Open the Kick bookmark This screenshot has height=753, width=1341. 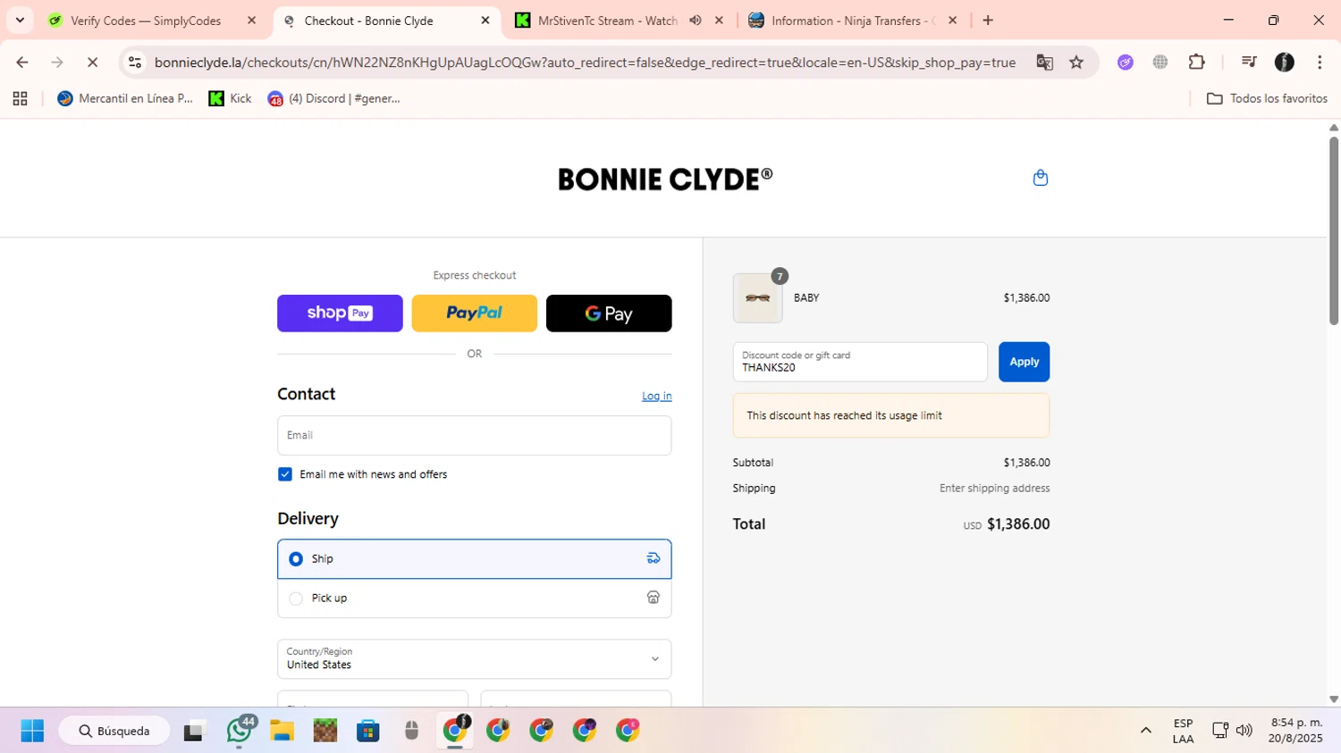230,99
